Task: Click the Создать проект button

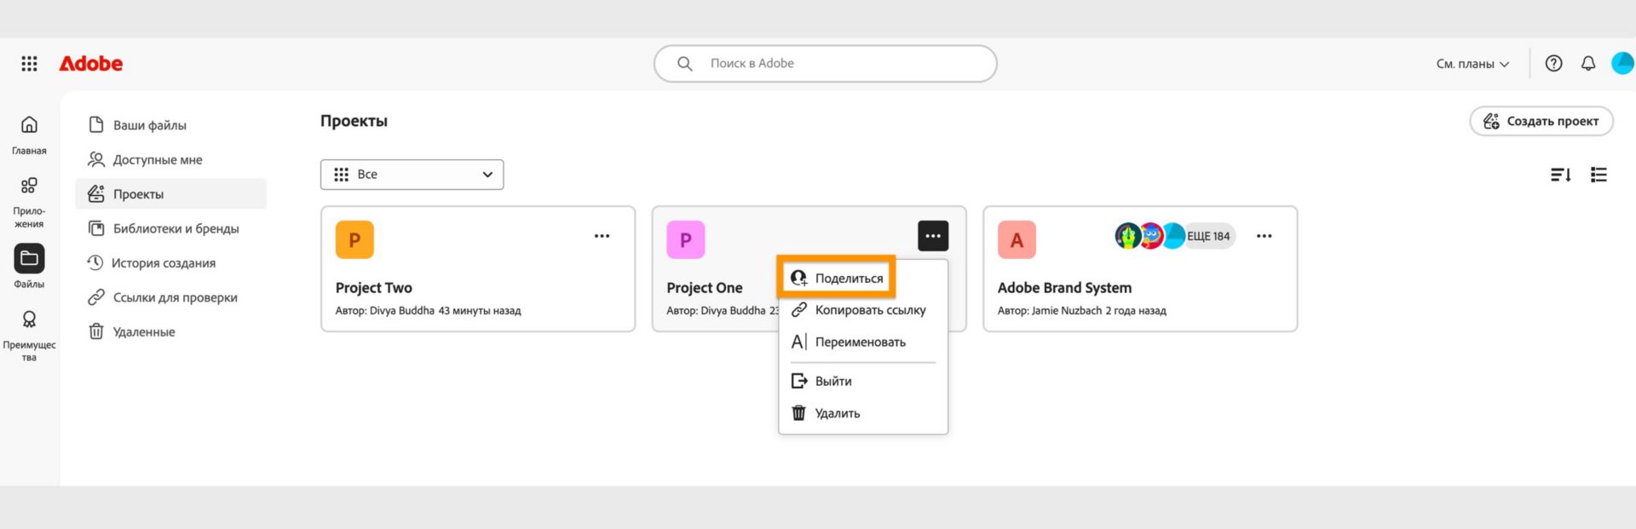Action: click(x=1541, y=121)
